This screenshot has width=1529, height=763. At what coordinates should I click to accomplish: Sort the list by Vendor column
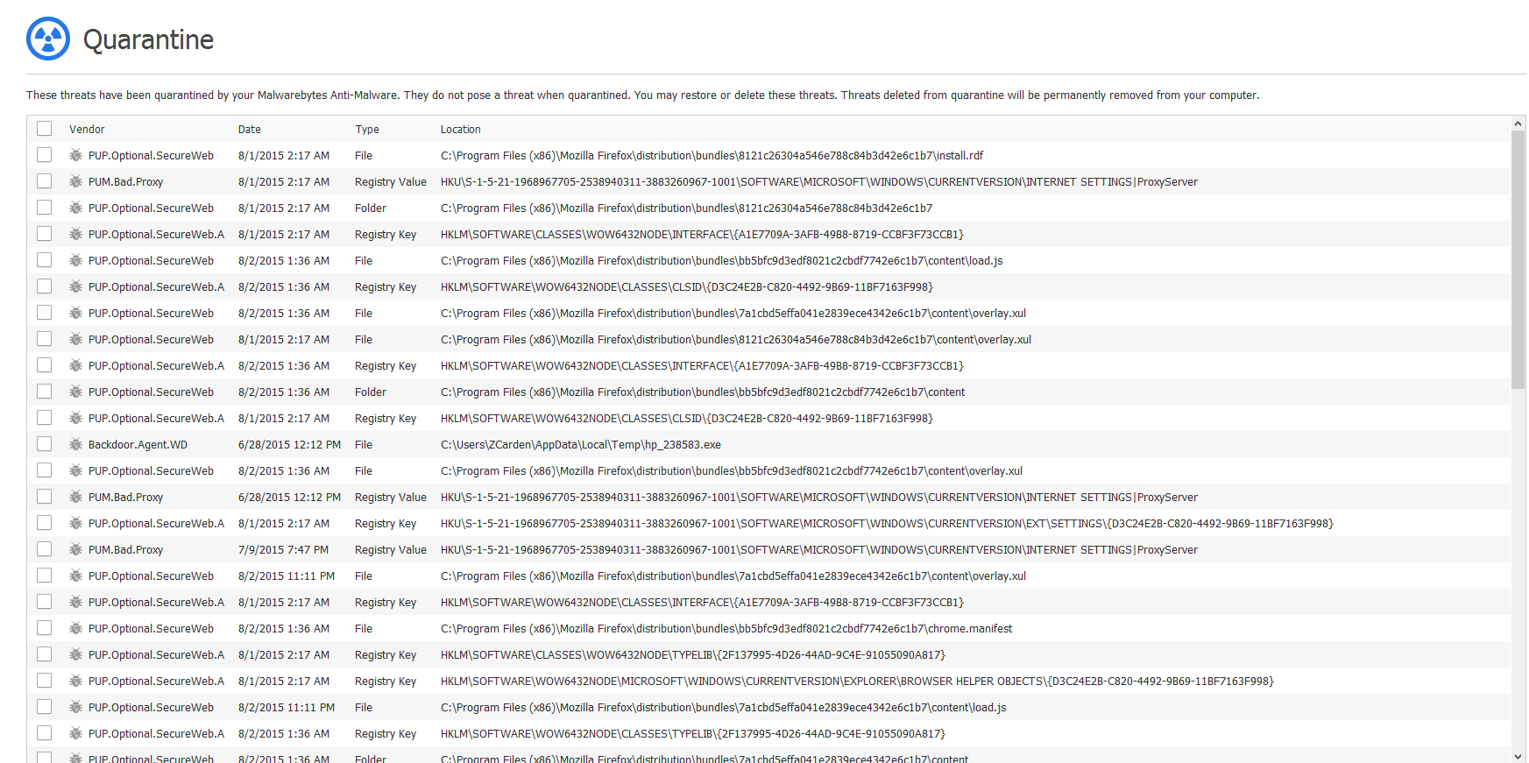tap(87, 129)
